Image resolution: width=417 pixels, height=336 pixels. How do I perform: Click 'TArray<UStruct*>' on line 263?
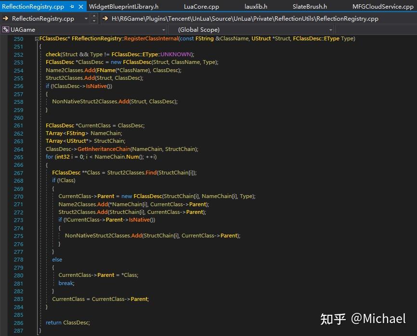[x=68, y=141]
